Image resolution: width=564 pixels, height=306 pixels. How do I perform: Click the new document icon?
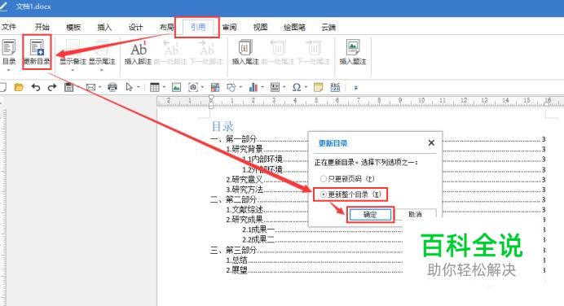pos(3,87)
